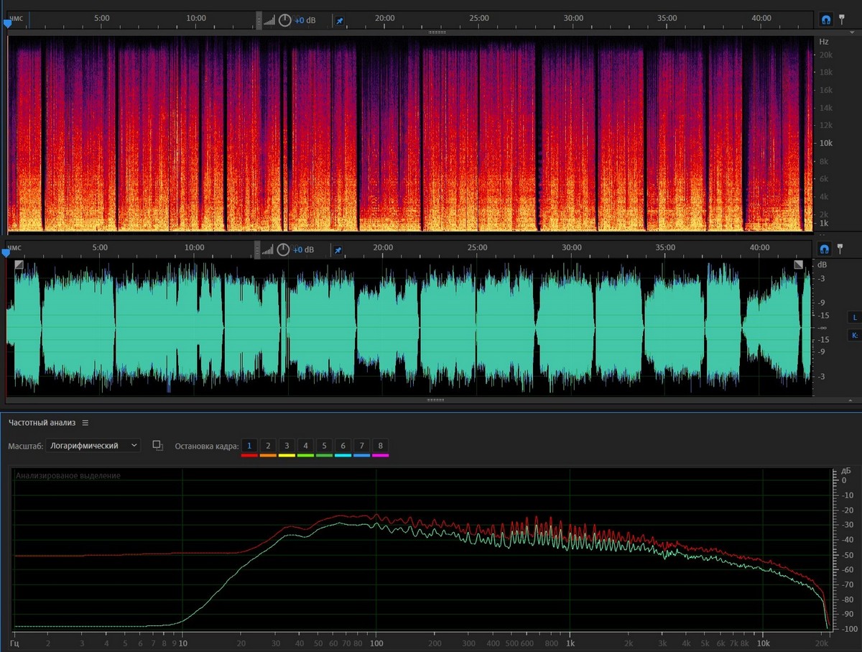Open the Масштаб (Логарифмический) dropdown

pyautogui.click(x=93, y=446)
